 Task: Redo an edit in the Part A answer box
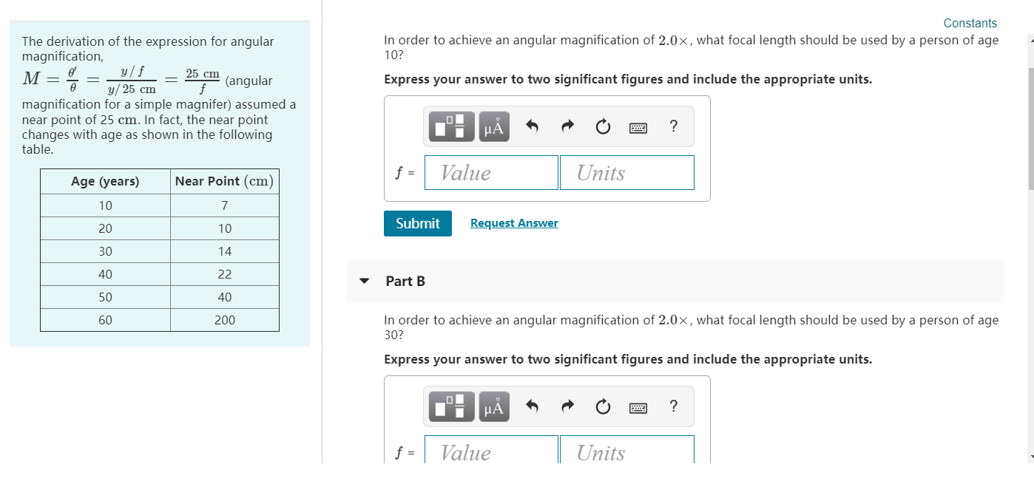pos(567,126)
